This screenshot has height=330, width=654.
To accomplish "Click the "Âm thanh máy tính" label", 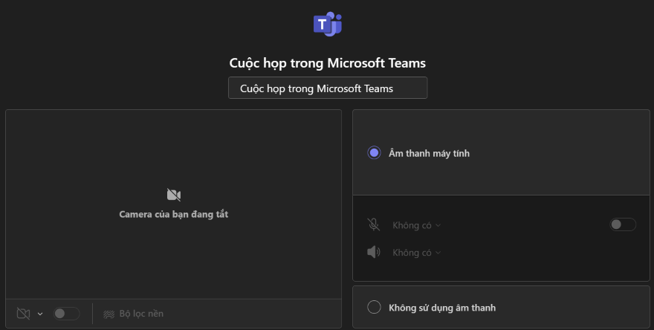I will [430, 154].
